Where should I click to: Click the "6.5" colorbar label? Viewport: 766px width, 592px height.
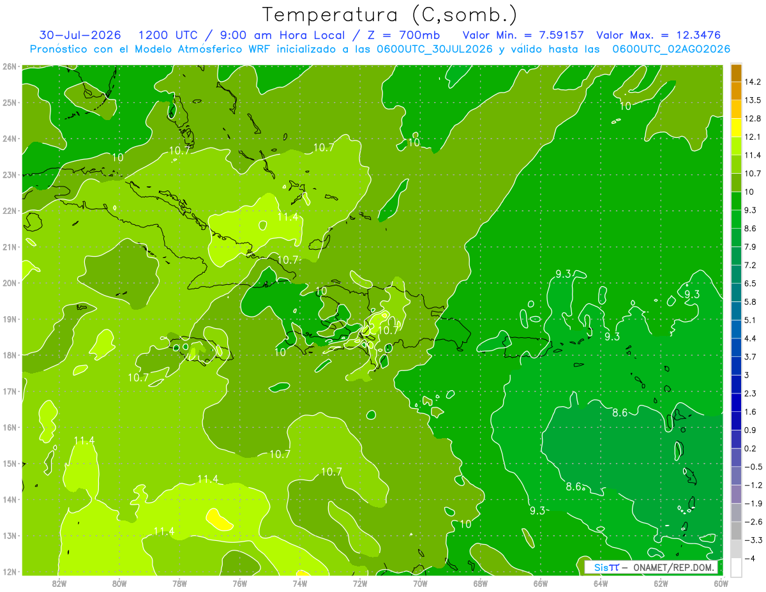click(x=751, y=284)
